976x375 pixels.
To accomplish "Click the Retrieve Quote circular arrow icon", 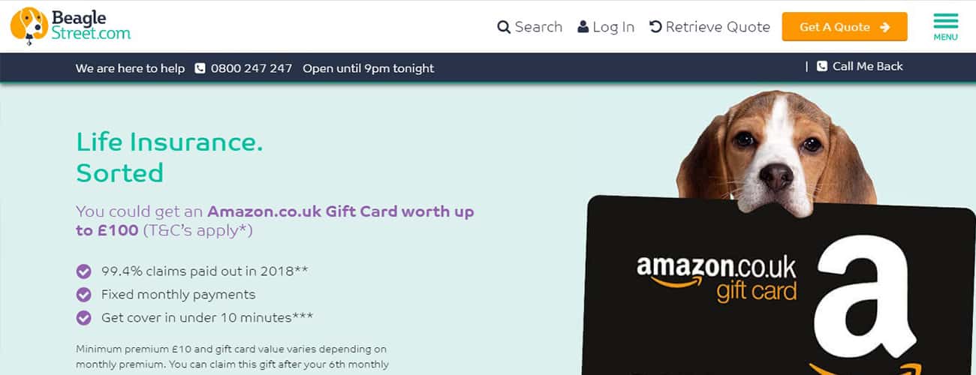I will point(655,27).
